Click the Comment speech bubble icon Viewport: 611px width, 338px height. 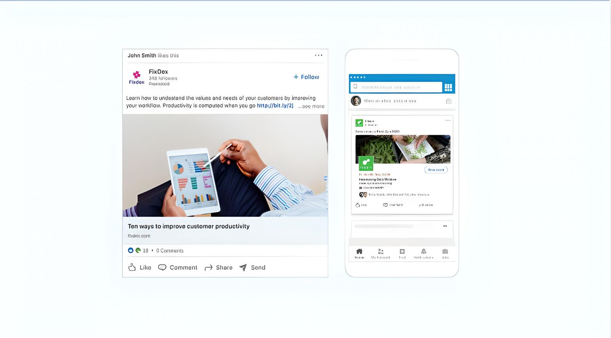(x=162, y=267)
